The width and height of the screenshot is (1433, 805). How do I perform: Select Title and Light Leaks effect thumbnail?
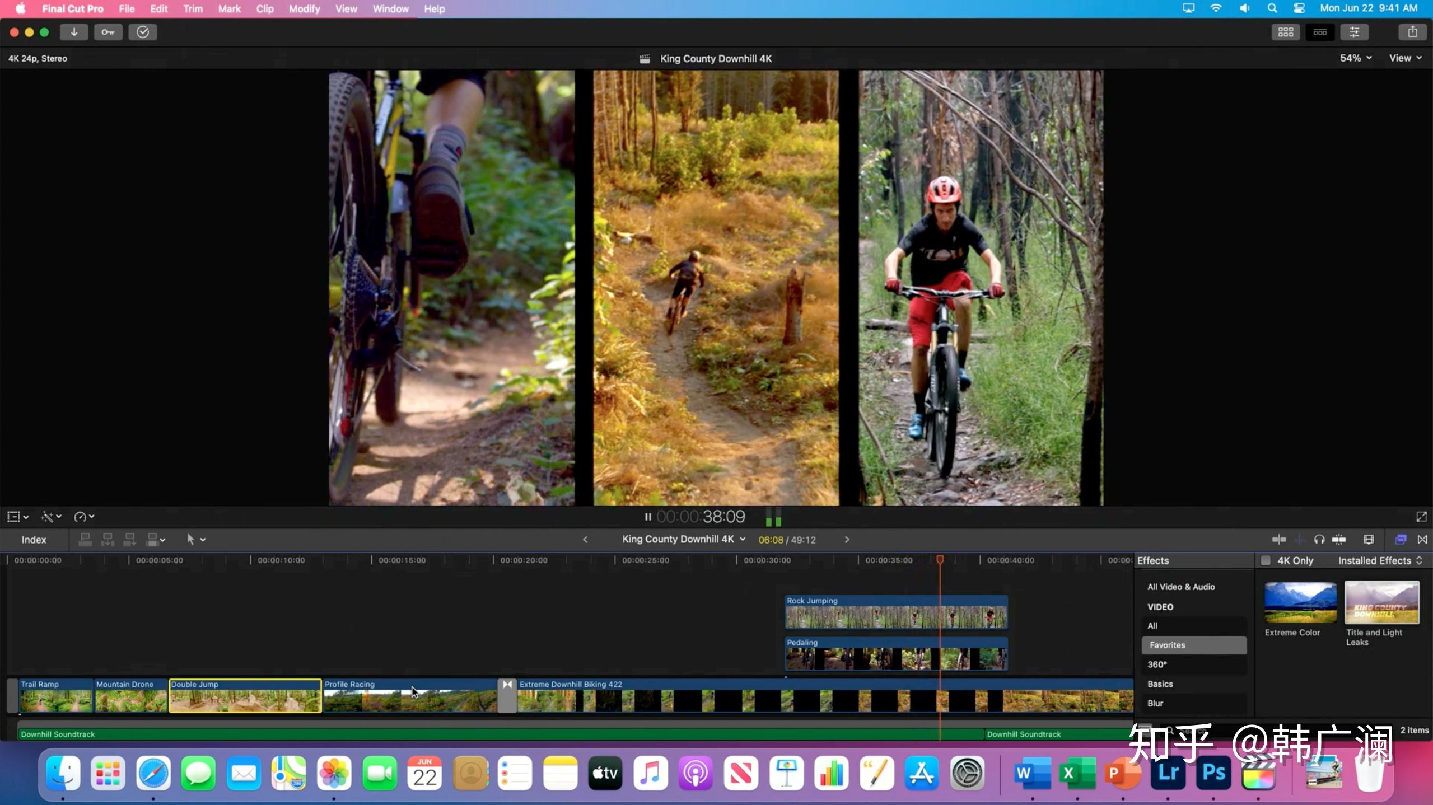[x=1381, y=602]
